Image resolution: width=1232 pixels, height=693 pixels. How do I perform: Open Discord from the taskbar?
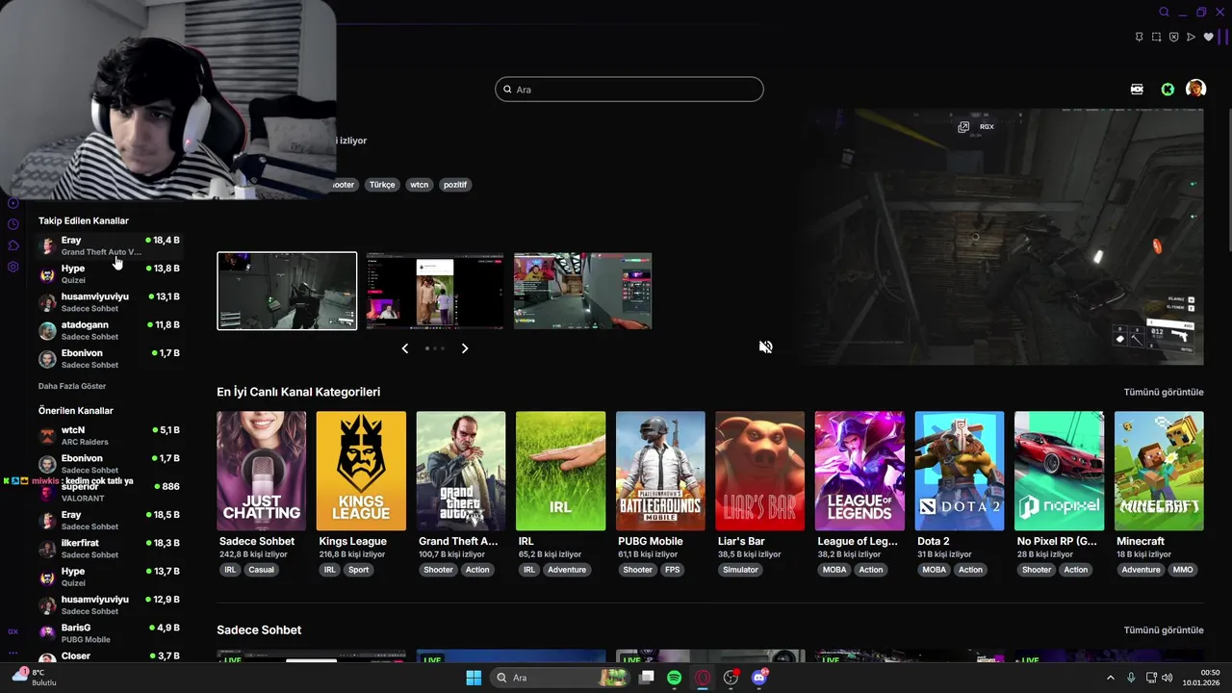[759, 678]
